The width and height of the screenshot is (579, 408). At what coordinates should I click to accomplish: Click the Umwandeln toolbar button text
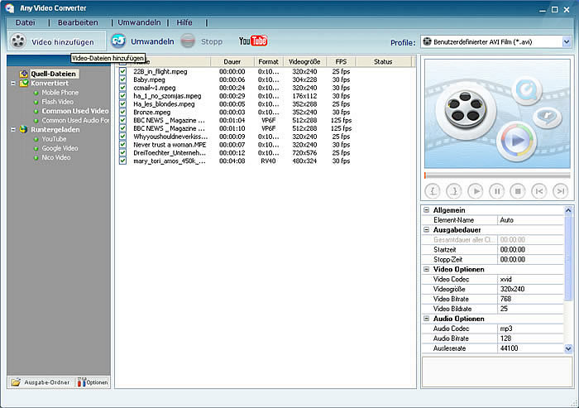(152, 41)
